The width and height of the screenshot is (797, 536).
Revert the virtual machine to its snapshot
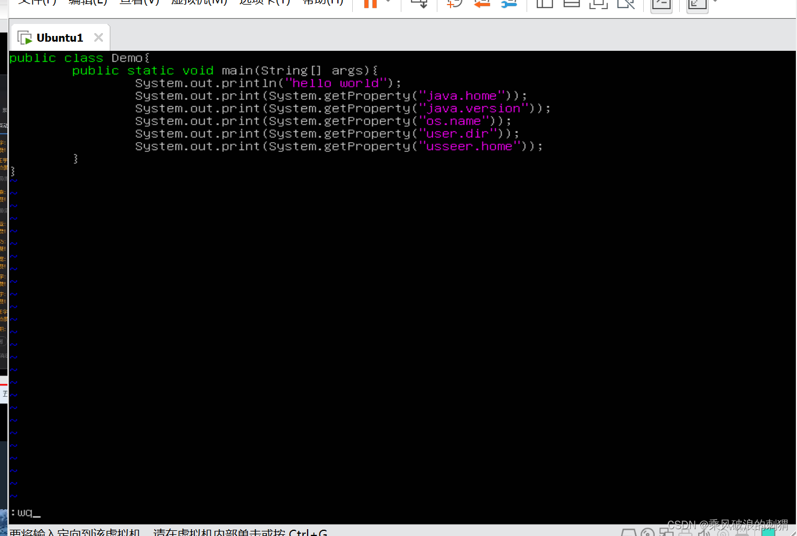(x=481, y=4)
